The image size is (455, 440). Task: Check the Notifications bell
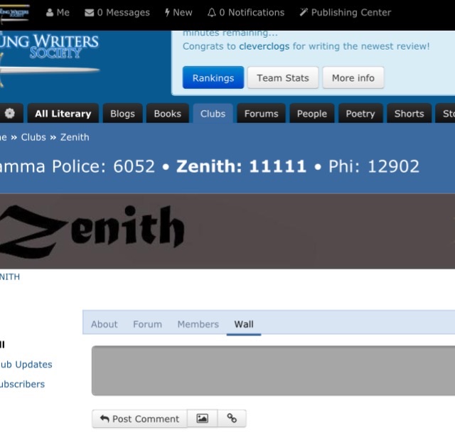tap(246, 13)
